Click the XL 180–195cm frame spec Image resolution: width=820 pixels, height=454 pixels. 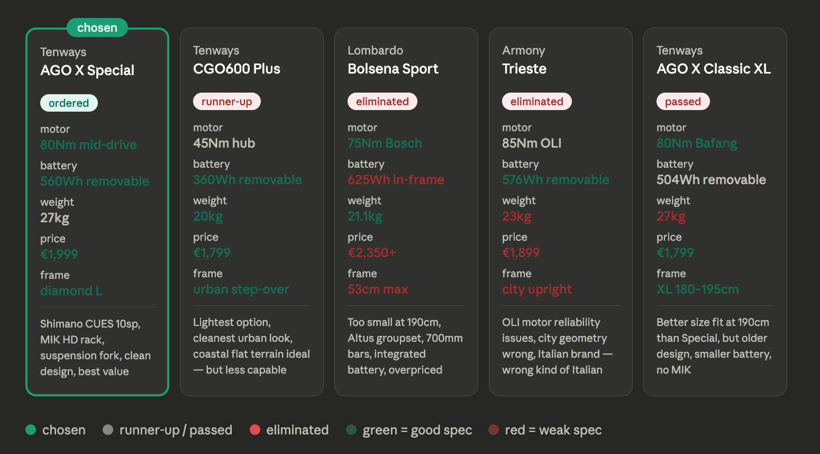pyautogui.click(x=698, y=289)
